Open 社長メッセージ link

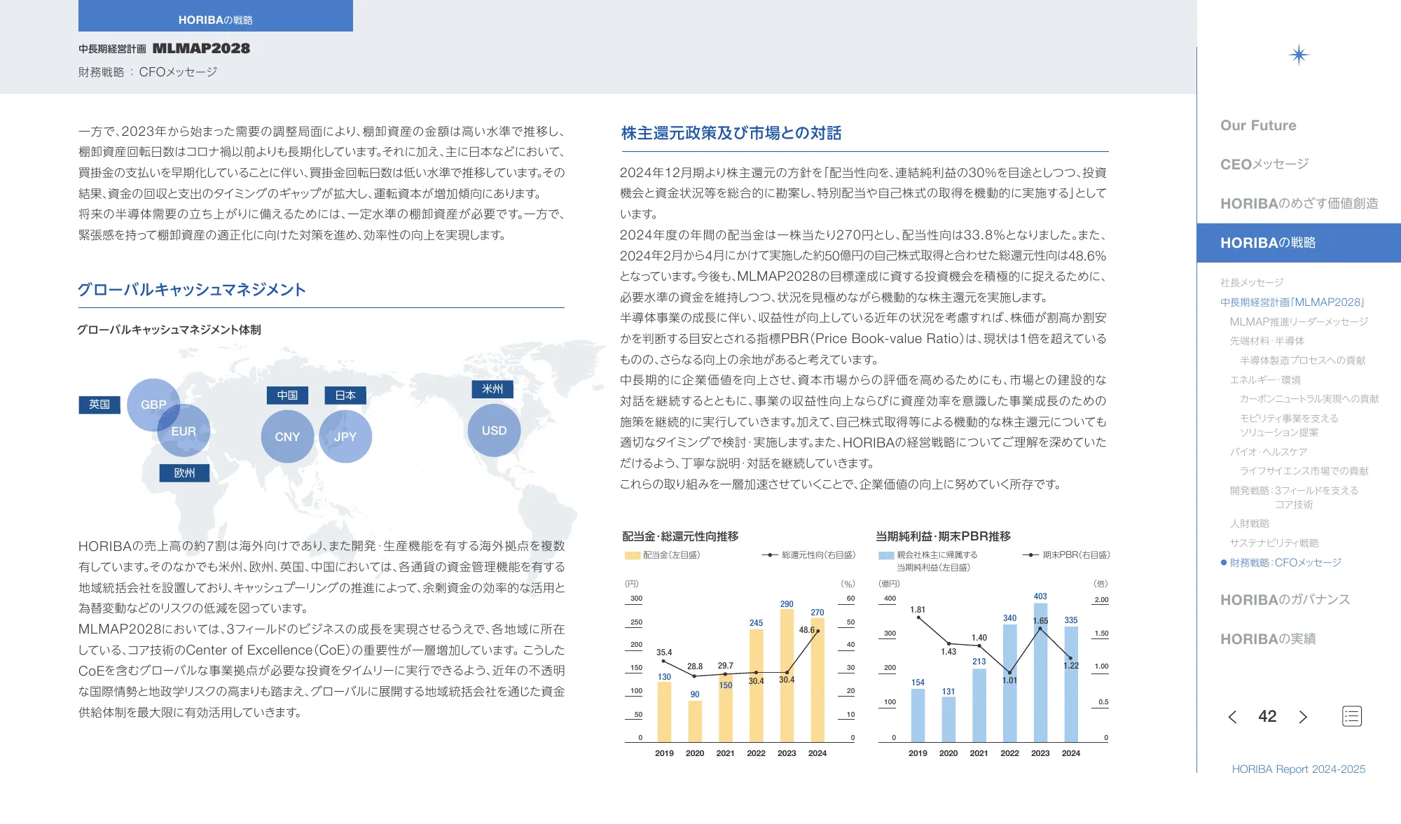[x=1252, y=283]
